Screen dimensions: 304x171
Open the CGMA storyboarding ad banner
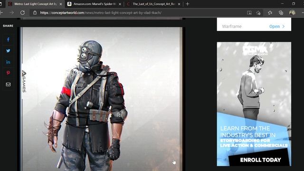point(254,104)
